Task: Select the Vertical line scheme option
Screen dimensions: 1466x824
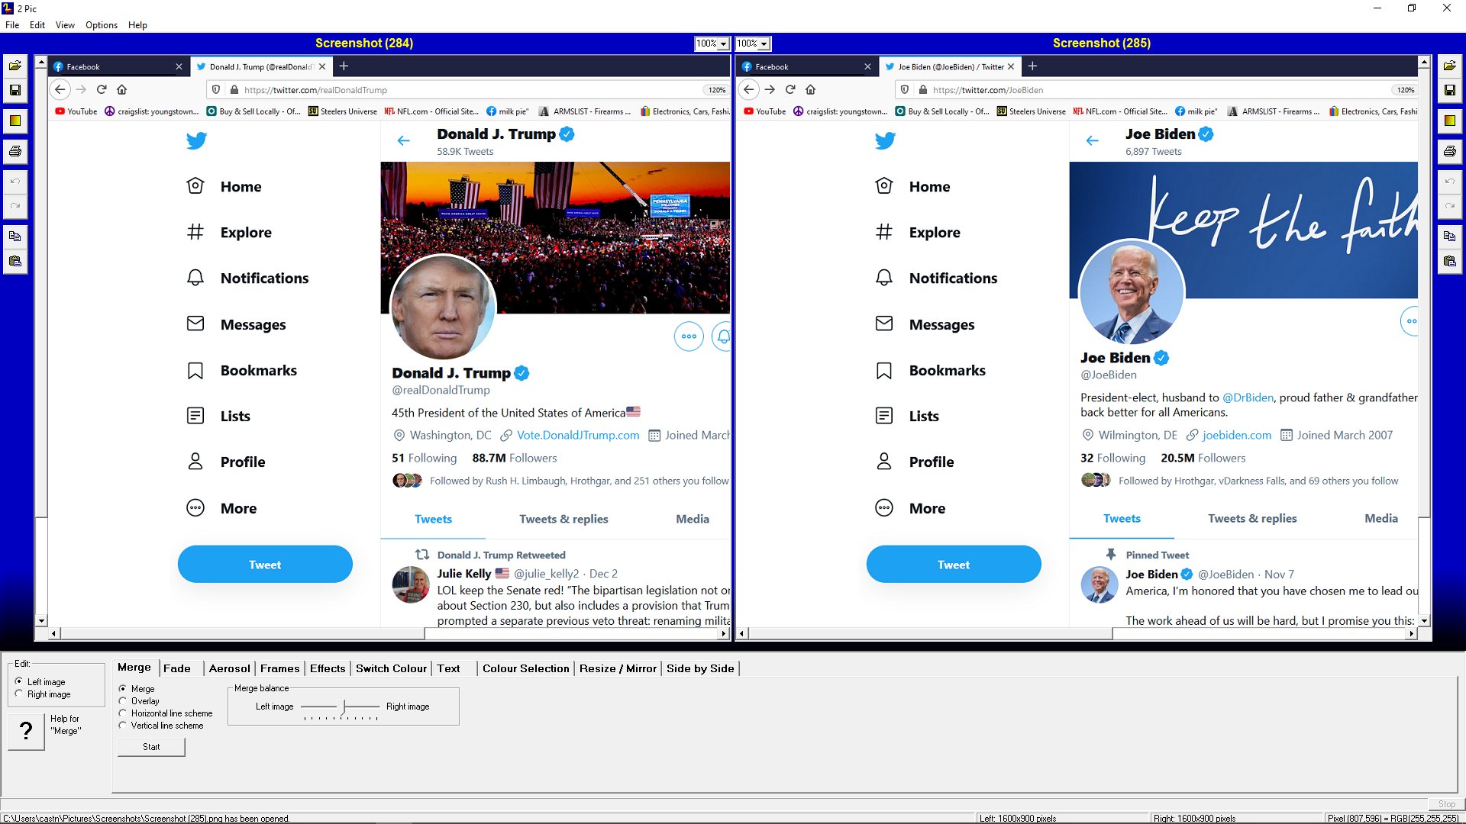Action: tap(123, 726)
